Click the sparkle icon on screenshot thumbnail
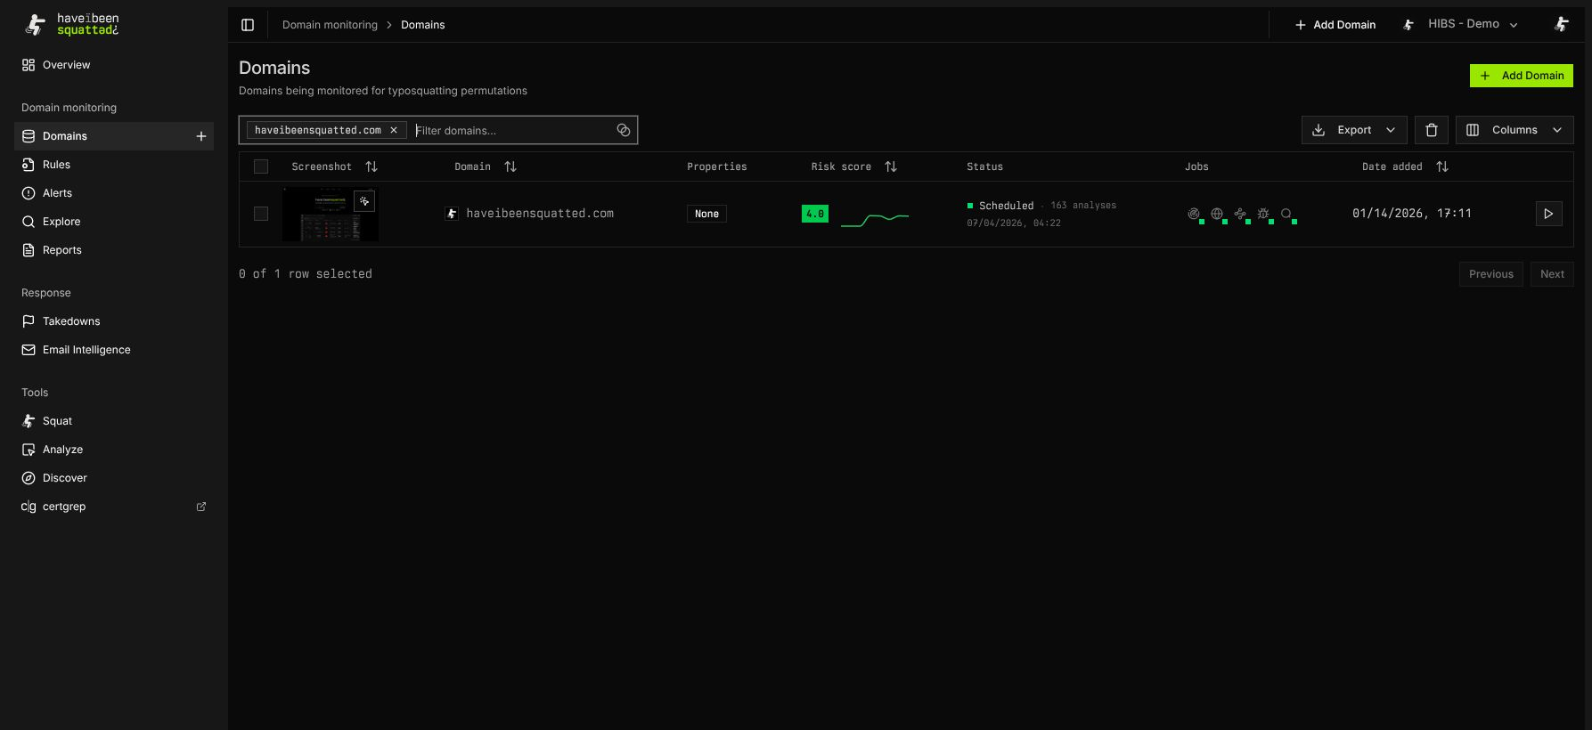Viewport: 1592px width, 730px height. coord(364,201)
